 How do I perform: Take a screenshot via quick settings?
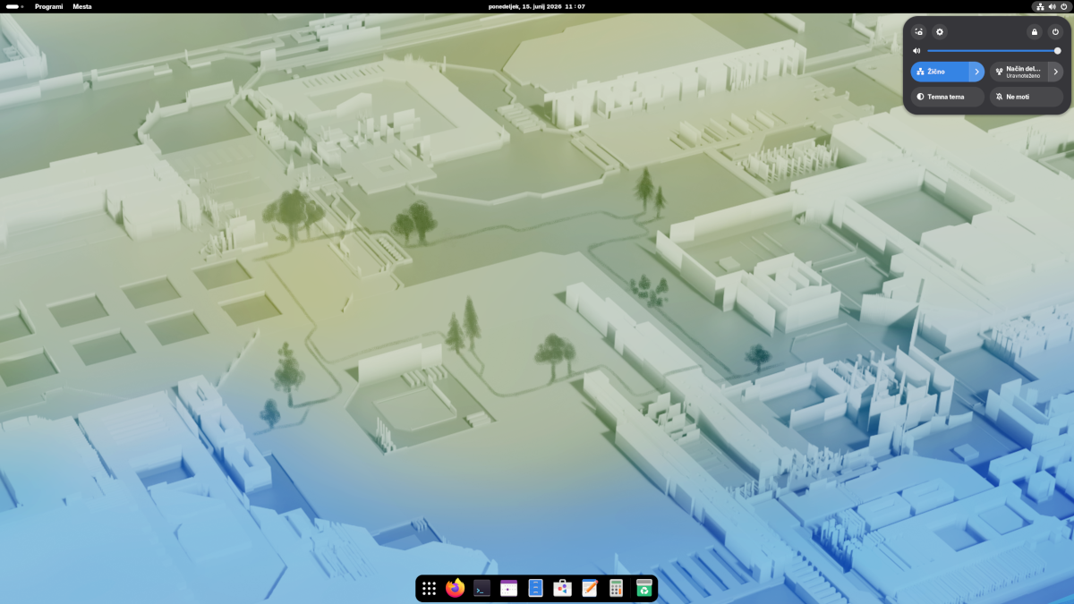coord(918,31)
